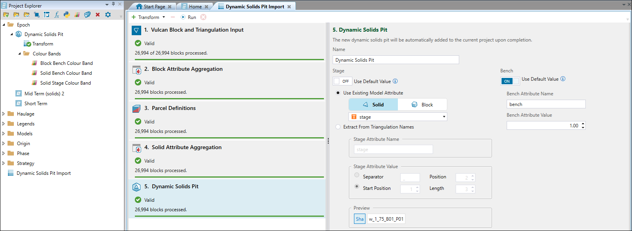Choose the Solid attribute source
This screenshot has width=632, height=231.
click(373, 104)
